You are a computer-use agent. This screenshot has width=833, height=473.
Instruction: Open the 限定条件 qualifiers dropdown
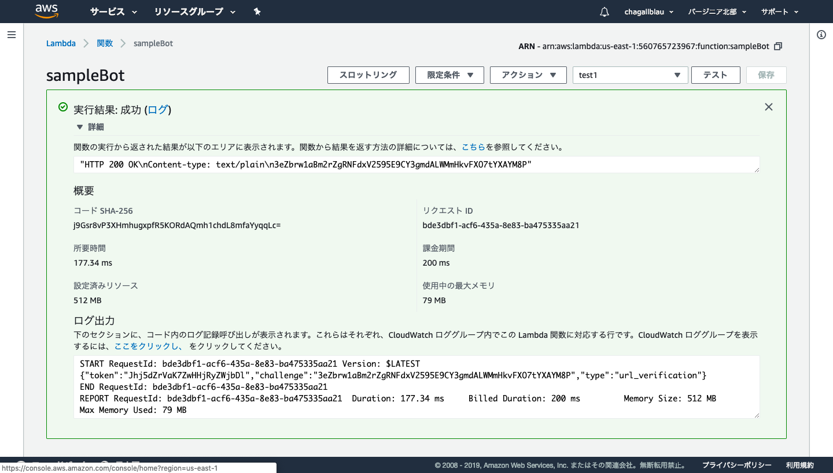(x=449, y=75)
